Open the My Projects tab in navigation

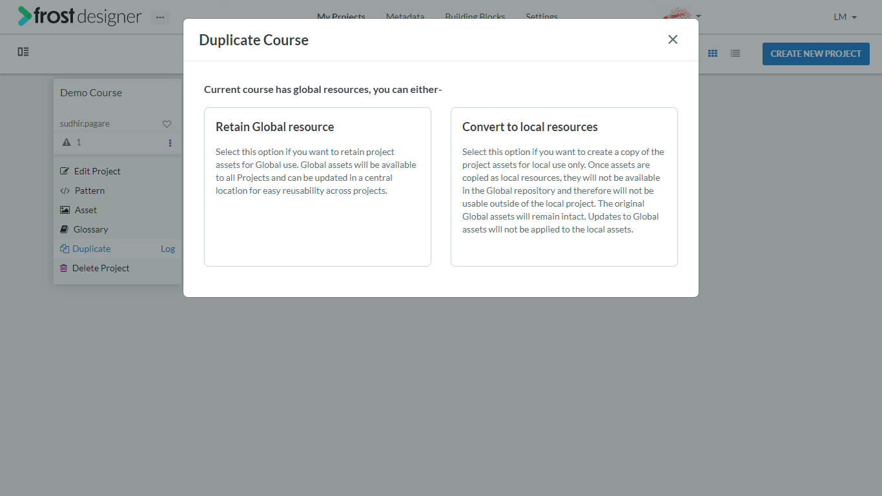pos(341,17)
